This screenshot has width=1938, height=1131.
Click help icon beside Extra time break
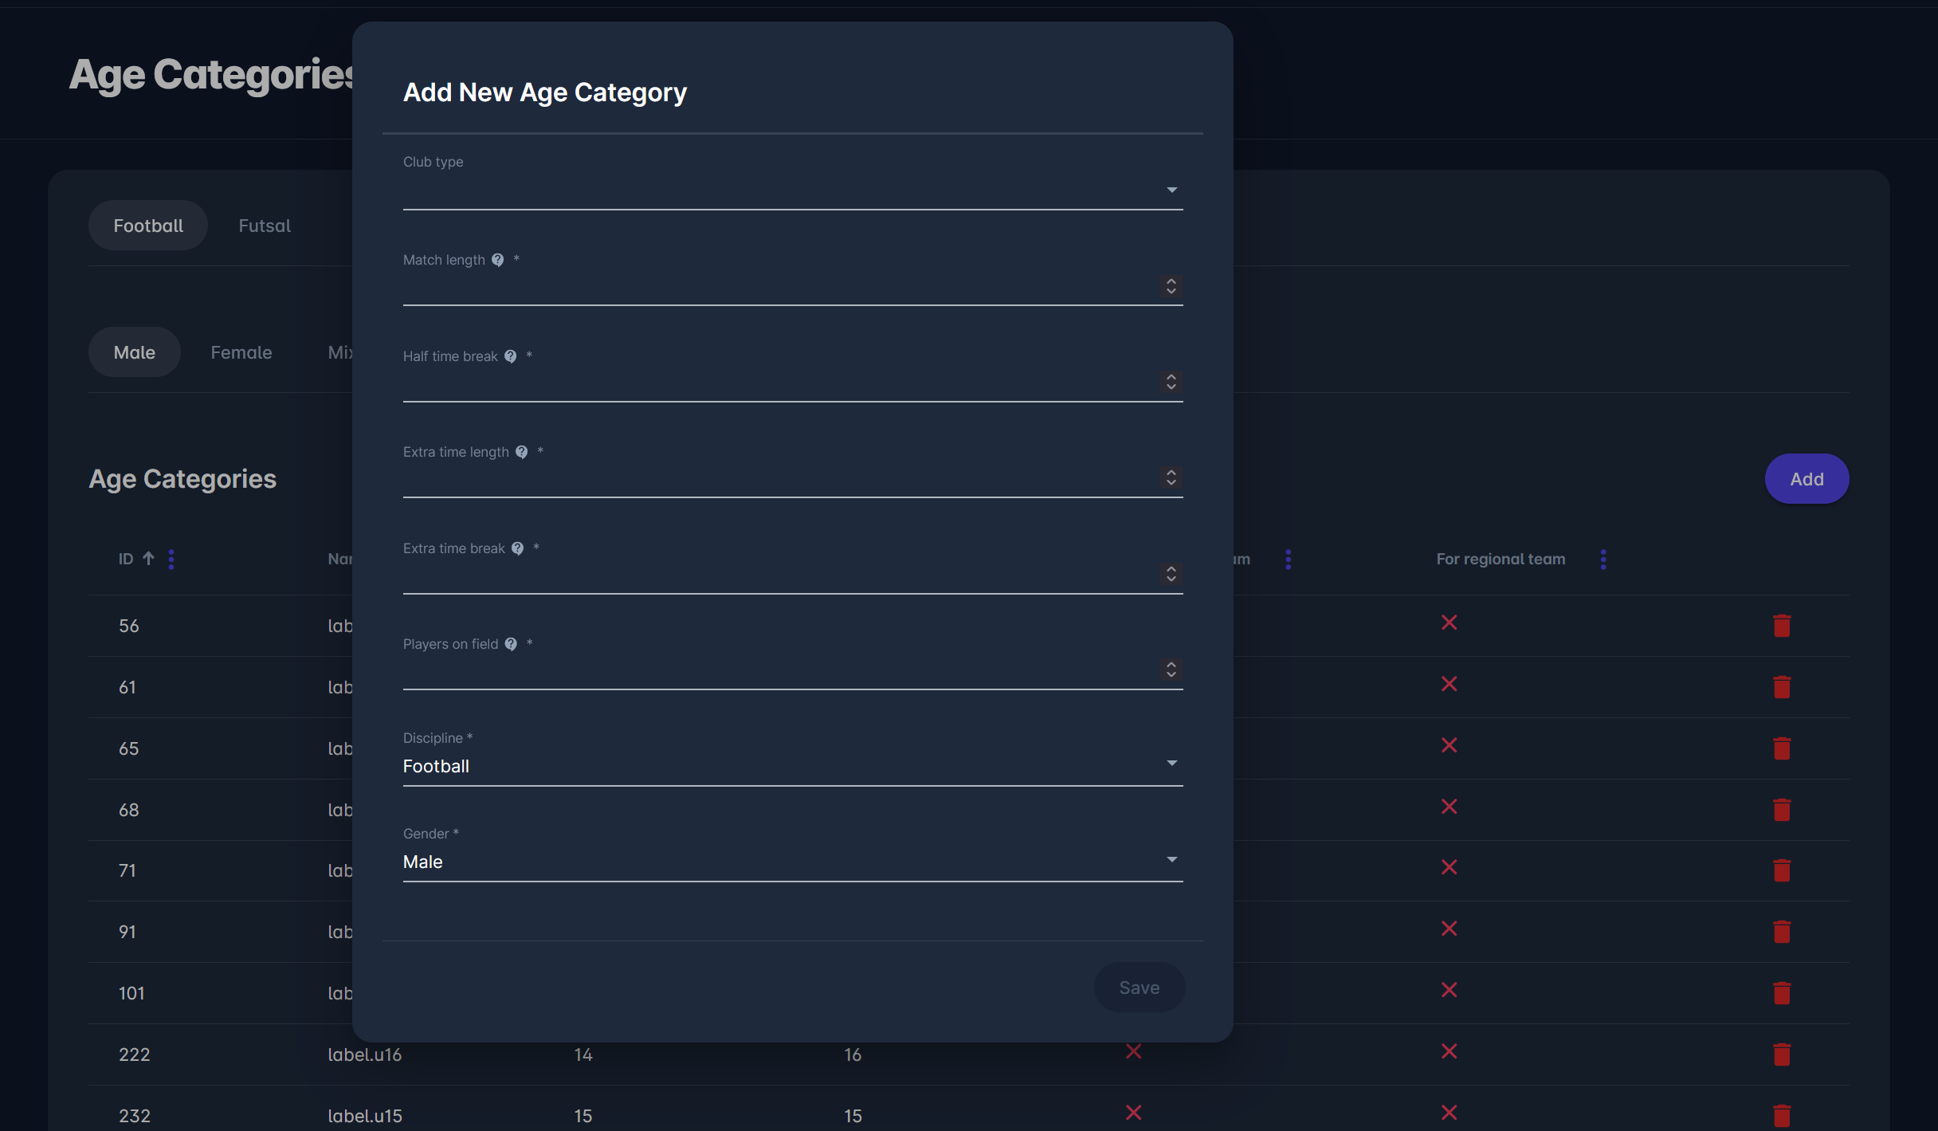tap(518, 548)
